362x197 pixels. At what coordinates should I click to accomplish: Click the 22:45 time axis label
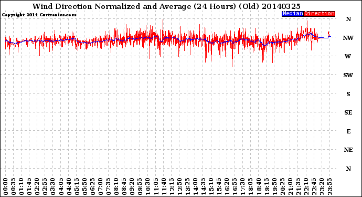pos(314,186)
